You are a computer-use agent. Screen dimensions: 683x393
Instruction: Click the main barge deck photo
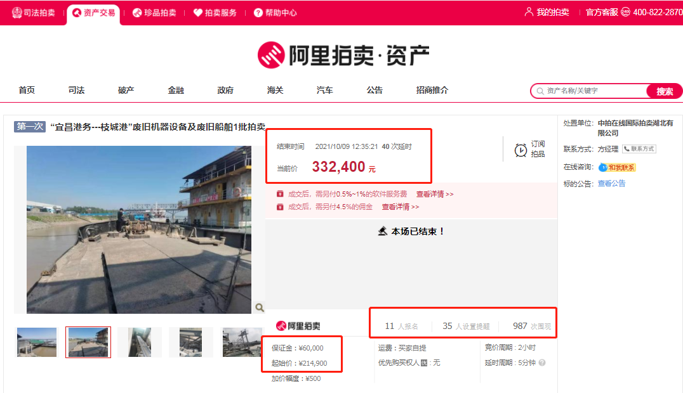tap(139, 229)
